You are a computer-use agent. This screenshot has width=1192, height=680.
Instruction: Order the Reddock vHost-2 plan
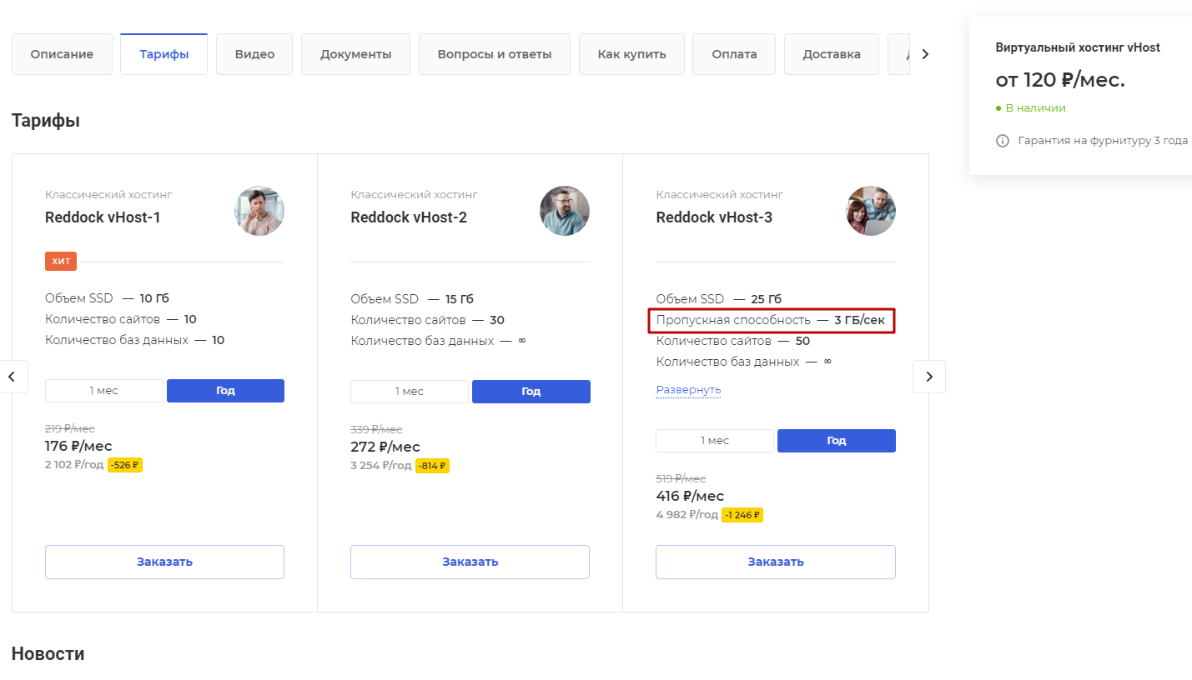[470, 562]
